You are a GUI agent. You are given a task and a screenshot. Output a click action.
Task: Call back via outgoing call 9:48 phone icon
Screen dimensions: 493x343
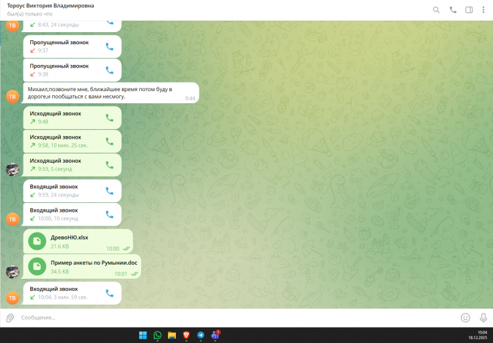(x=110, y=118)
